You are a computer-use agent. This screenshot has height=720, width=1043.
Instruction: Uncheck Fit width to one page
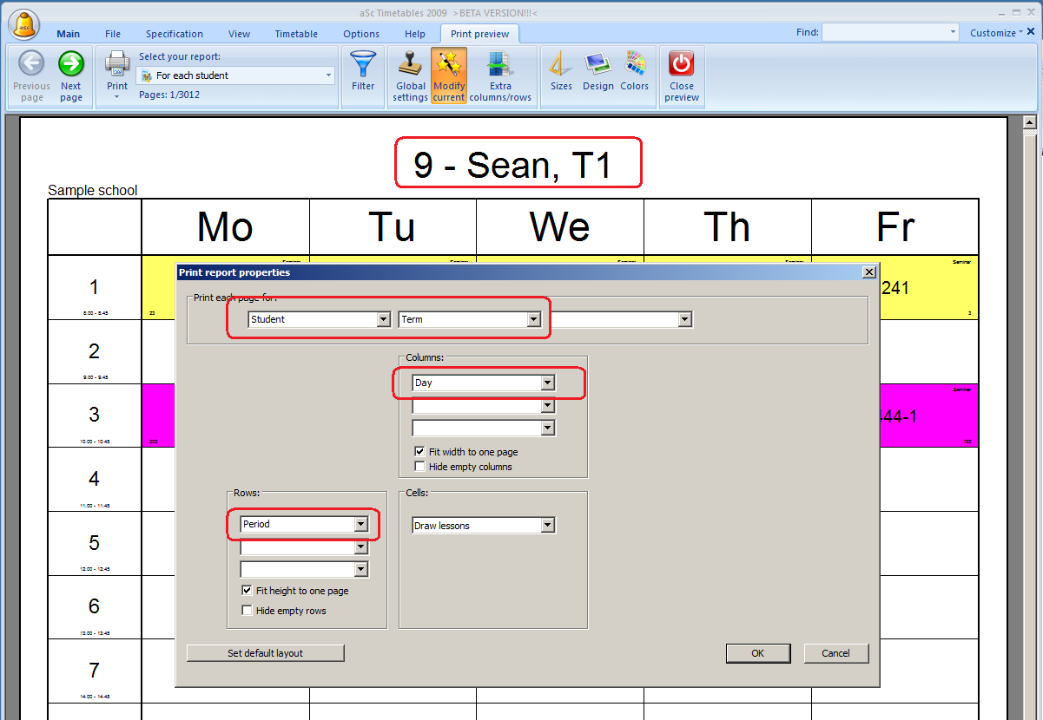coord(420,452)
